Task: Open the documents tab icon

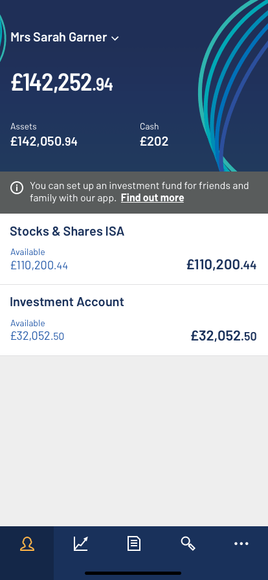Action: coord(133,544)
